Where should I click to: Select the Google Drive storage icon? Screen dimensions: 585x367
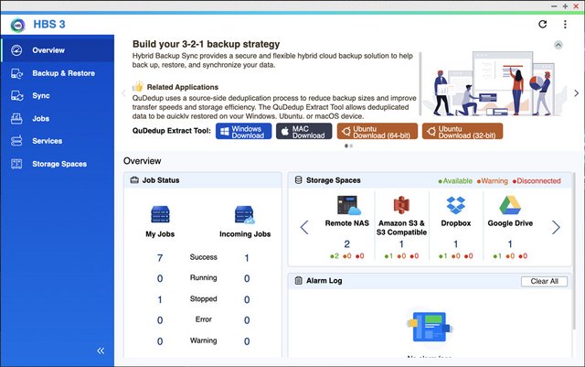[x=510, y=205]
